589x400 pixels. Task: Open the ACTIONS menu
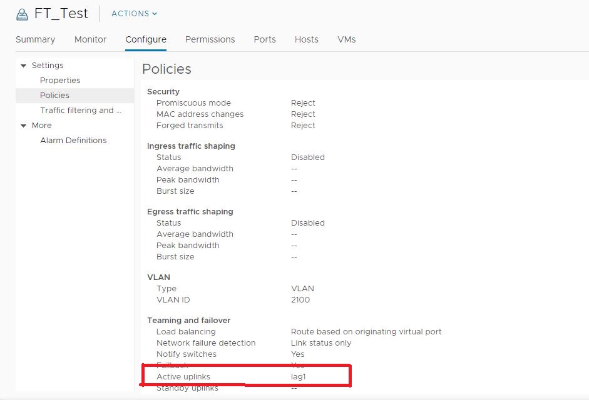(130, 13)
